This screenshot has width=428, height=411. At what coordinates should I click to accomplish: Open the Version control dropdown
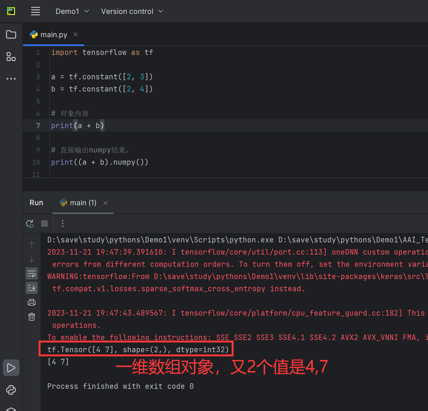tap(132, 11)
